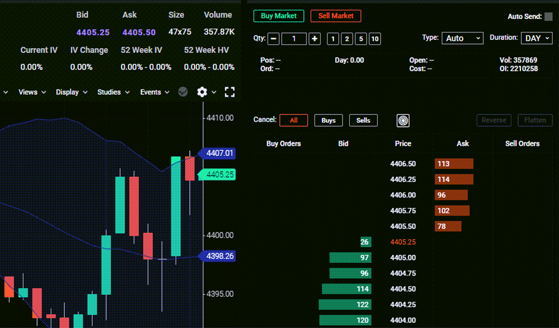Enable the Auto Send checkbox
The width and height of the screenshot is (559, 328).
click(548, 17)
